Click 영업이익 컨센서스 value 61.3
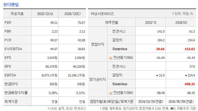 [192, 31]
